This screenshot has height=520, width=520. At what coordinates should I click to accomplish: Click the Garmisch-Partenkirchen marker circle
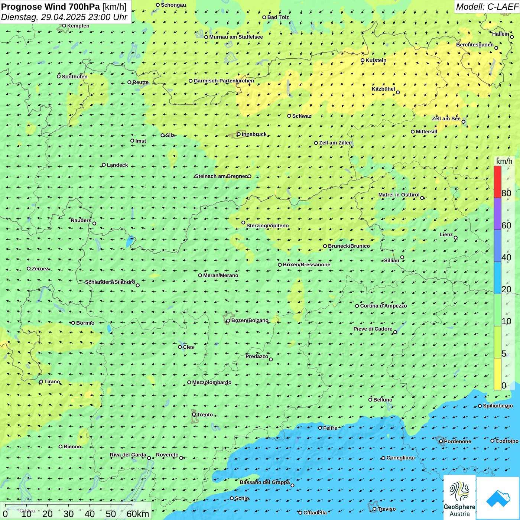[x=191, y=81]
